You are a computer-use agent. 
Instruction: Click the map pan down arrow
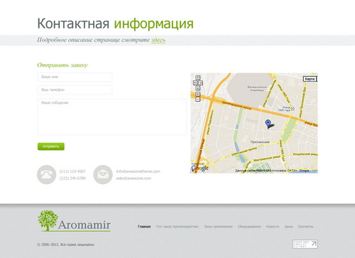198,88
